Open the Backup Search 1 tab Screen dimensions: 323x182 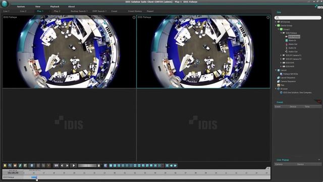tap(79, 11)
